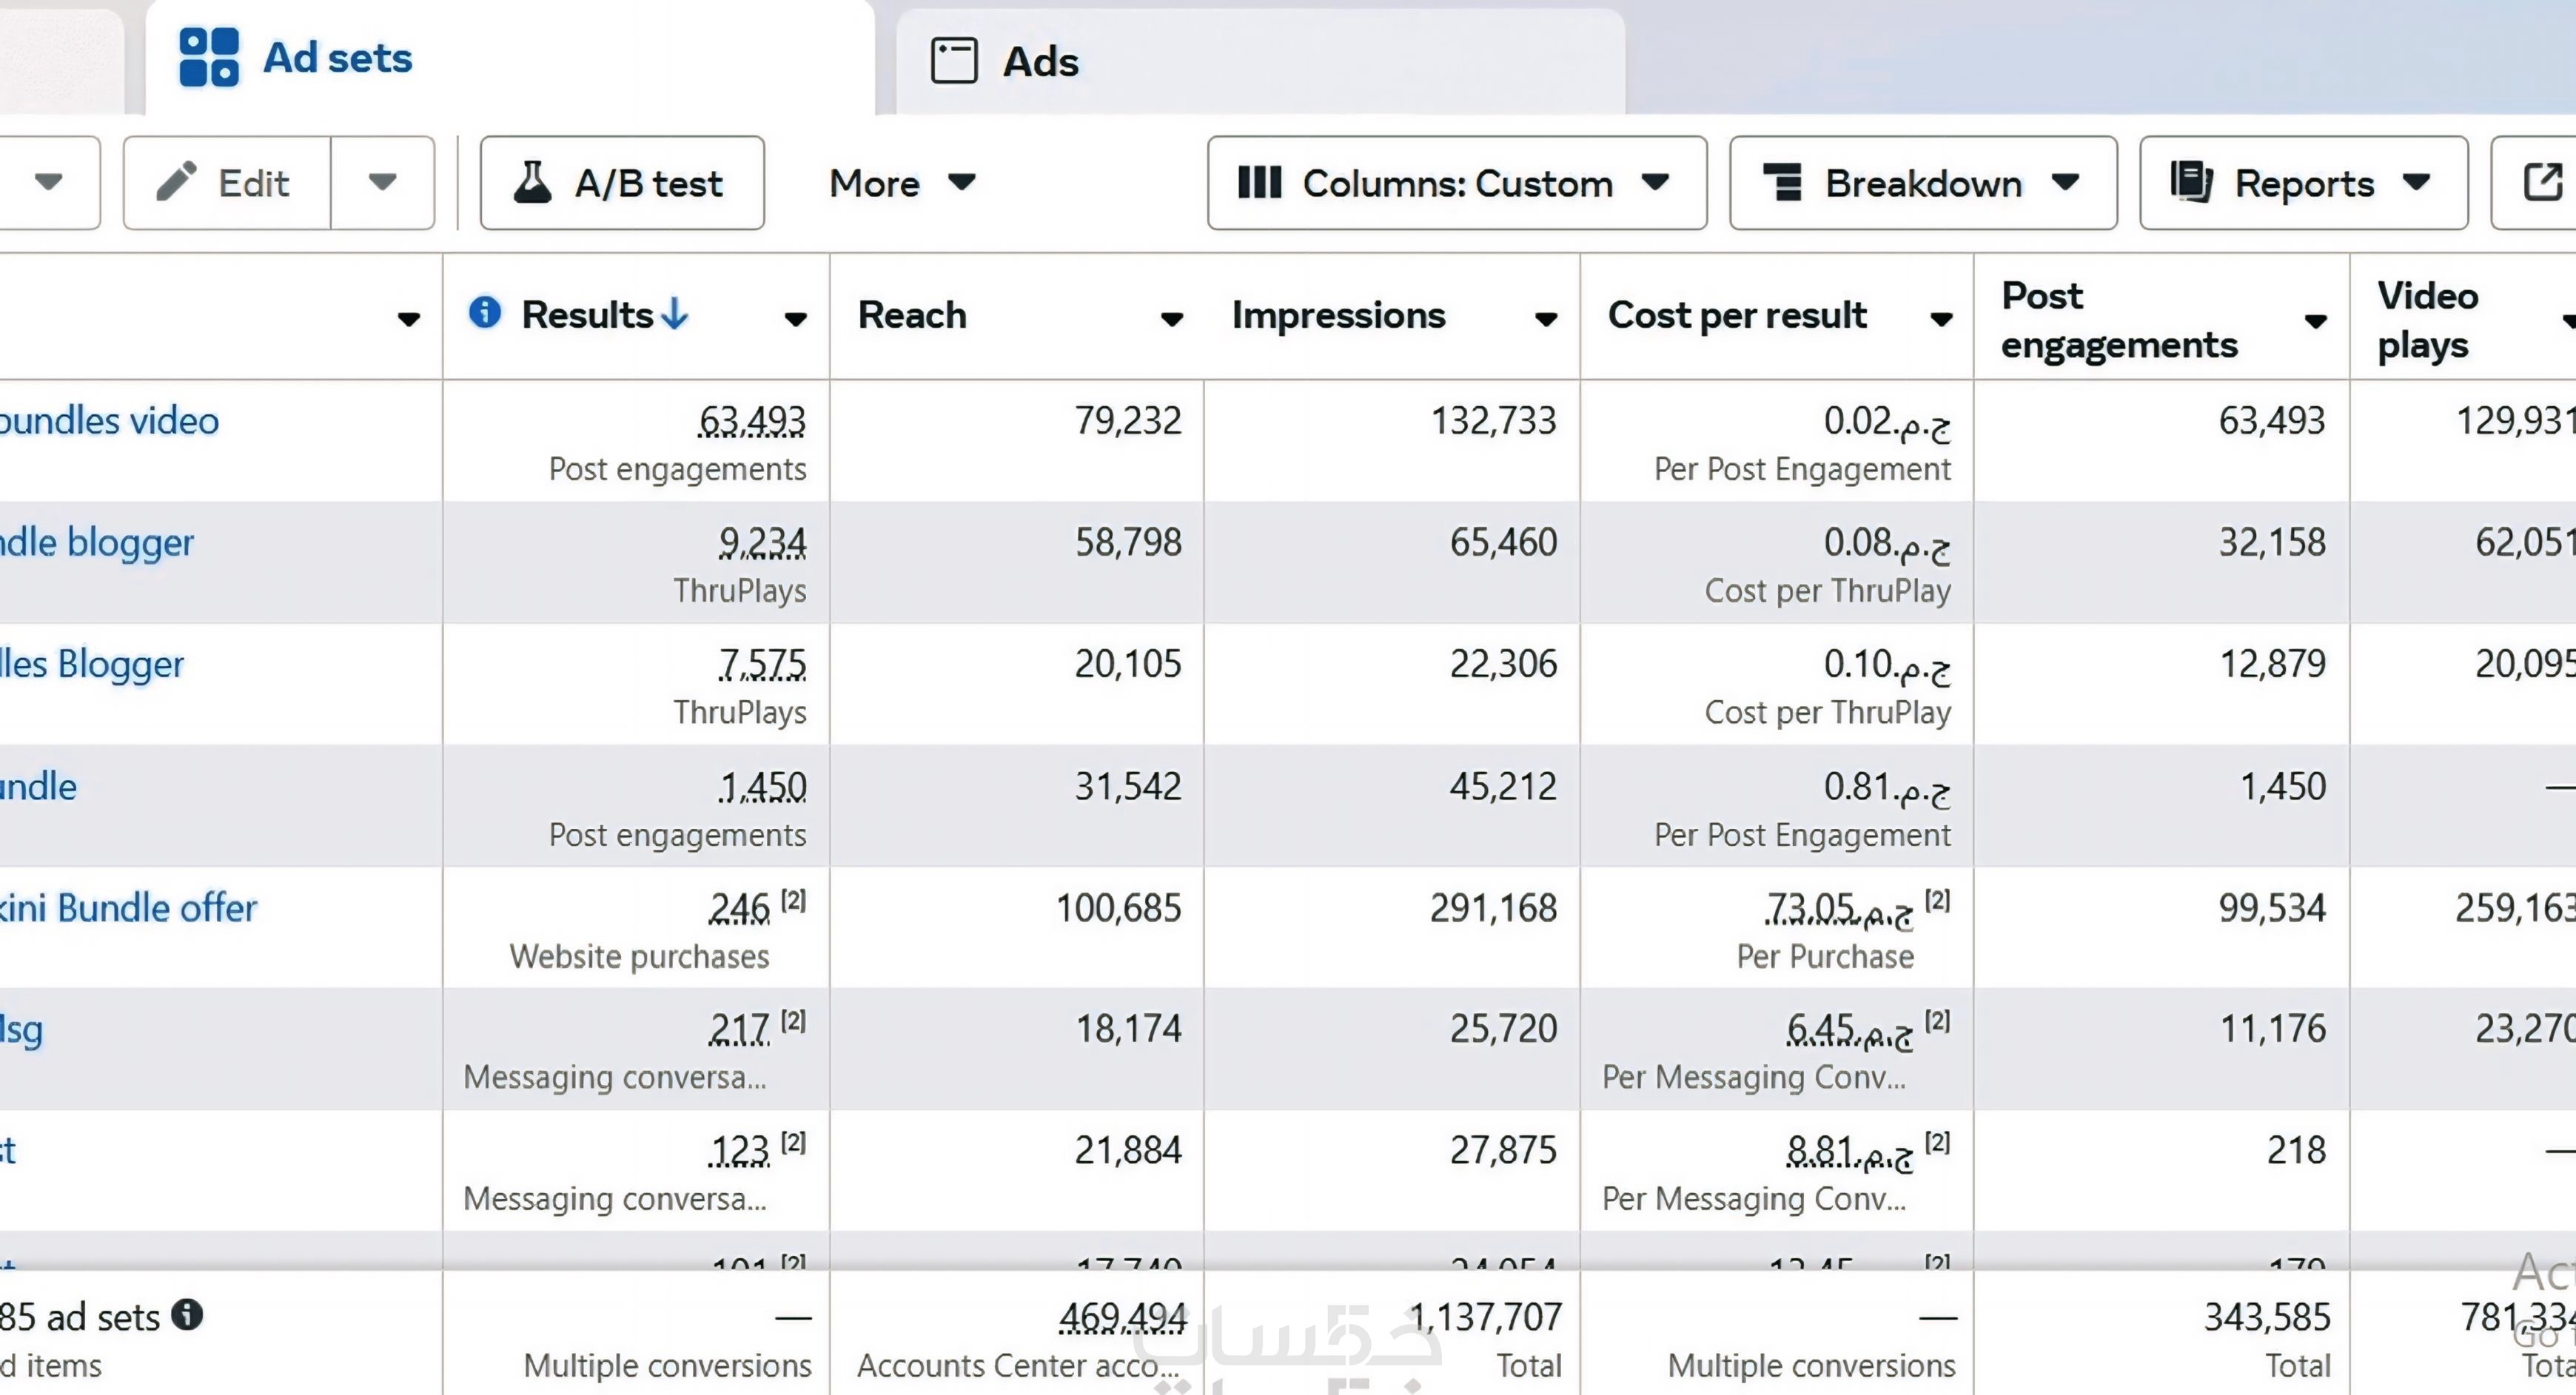Click the Reports documents icon

pyautogui.click(x=2190, y=182)
